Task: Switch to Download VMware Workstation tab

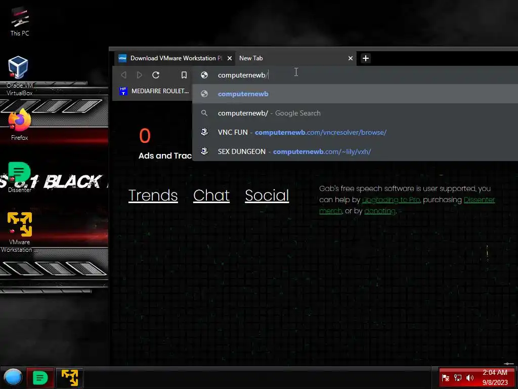Action: [x=175, y=58]
